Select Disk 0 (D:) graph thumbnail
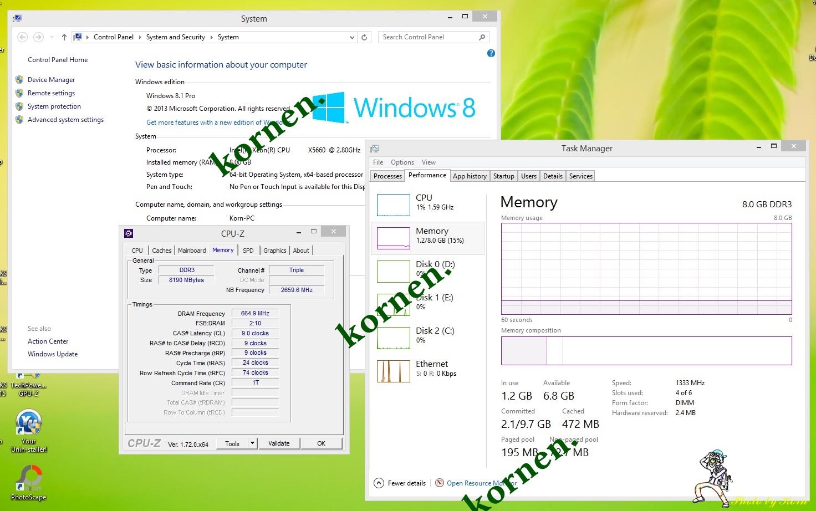 [394, 271]
